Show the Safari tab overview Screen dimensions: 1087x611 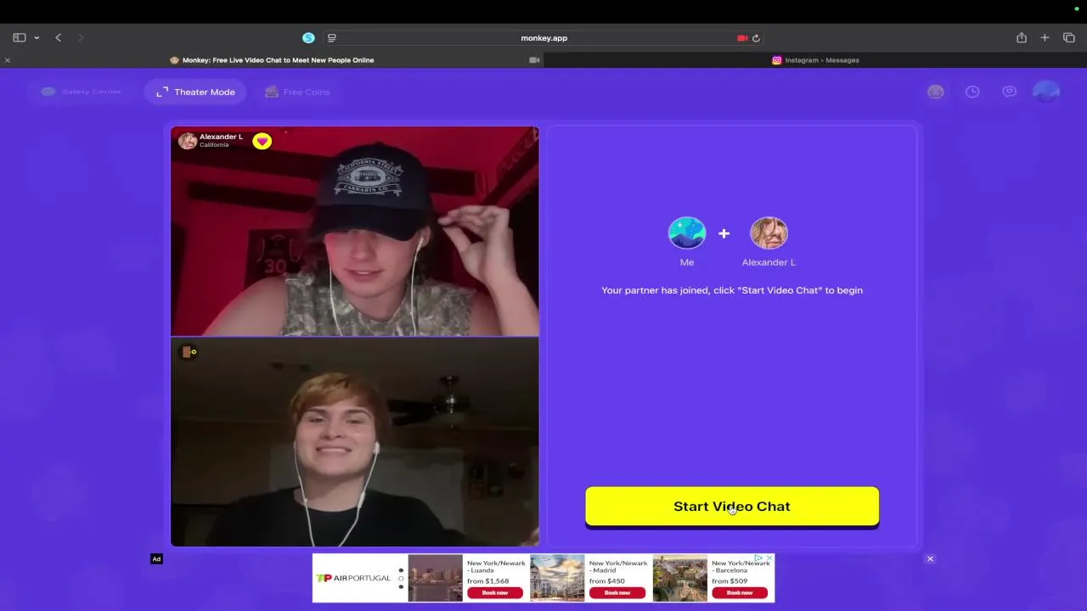(1069, 37)
